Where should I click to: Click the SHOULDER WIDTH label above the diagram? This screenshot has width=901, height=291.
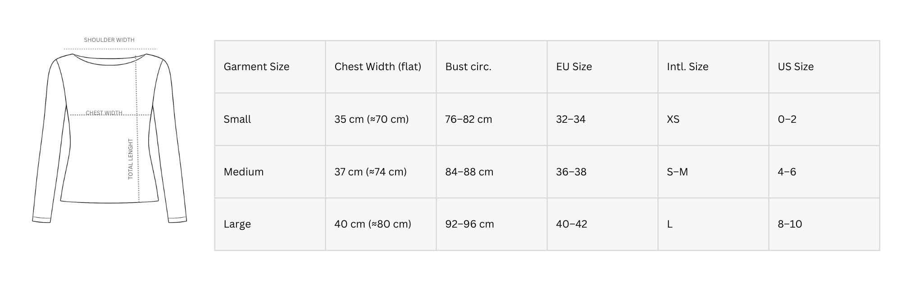click(x=109, y=40)
